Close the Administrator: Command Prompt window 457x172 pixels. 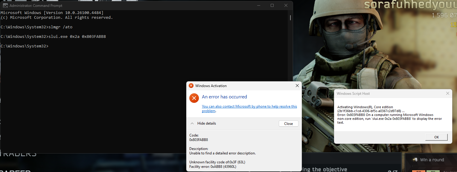[x=286, y=5]
